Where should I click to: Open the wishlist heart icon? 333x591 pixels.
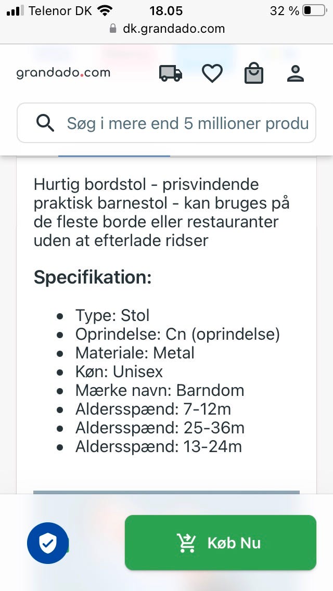pyautogui.click(x=212, y=74)
